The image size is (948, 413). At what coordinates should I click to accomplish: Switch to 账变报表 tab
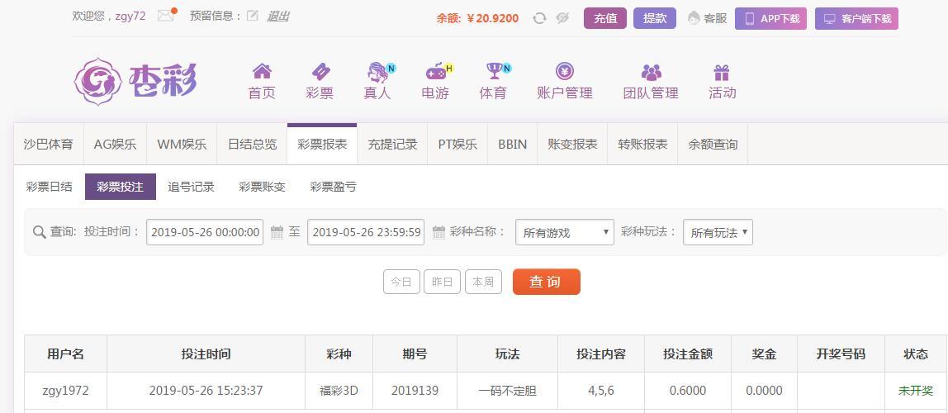572,145
